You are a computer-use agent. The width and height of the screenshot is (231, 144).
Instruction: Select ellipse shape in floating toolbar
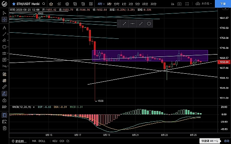(x=149, y=24)
